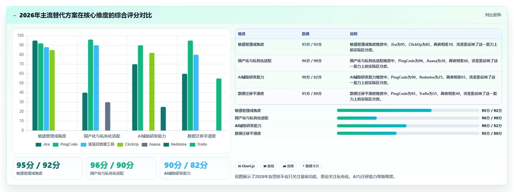Screen dimensions: 514x192
Task: Click the Asana bar in 国产化与私有化适配 group
Action: click(108, 116)
